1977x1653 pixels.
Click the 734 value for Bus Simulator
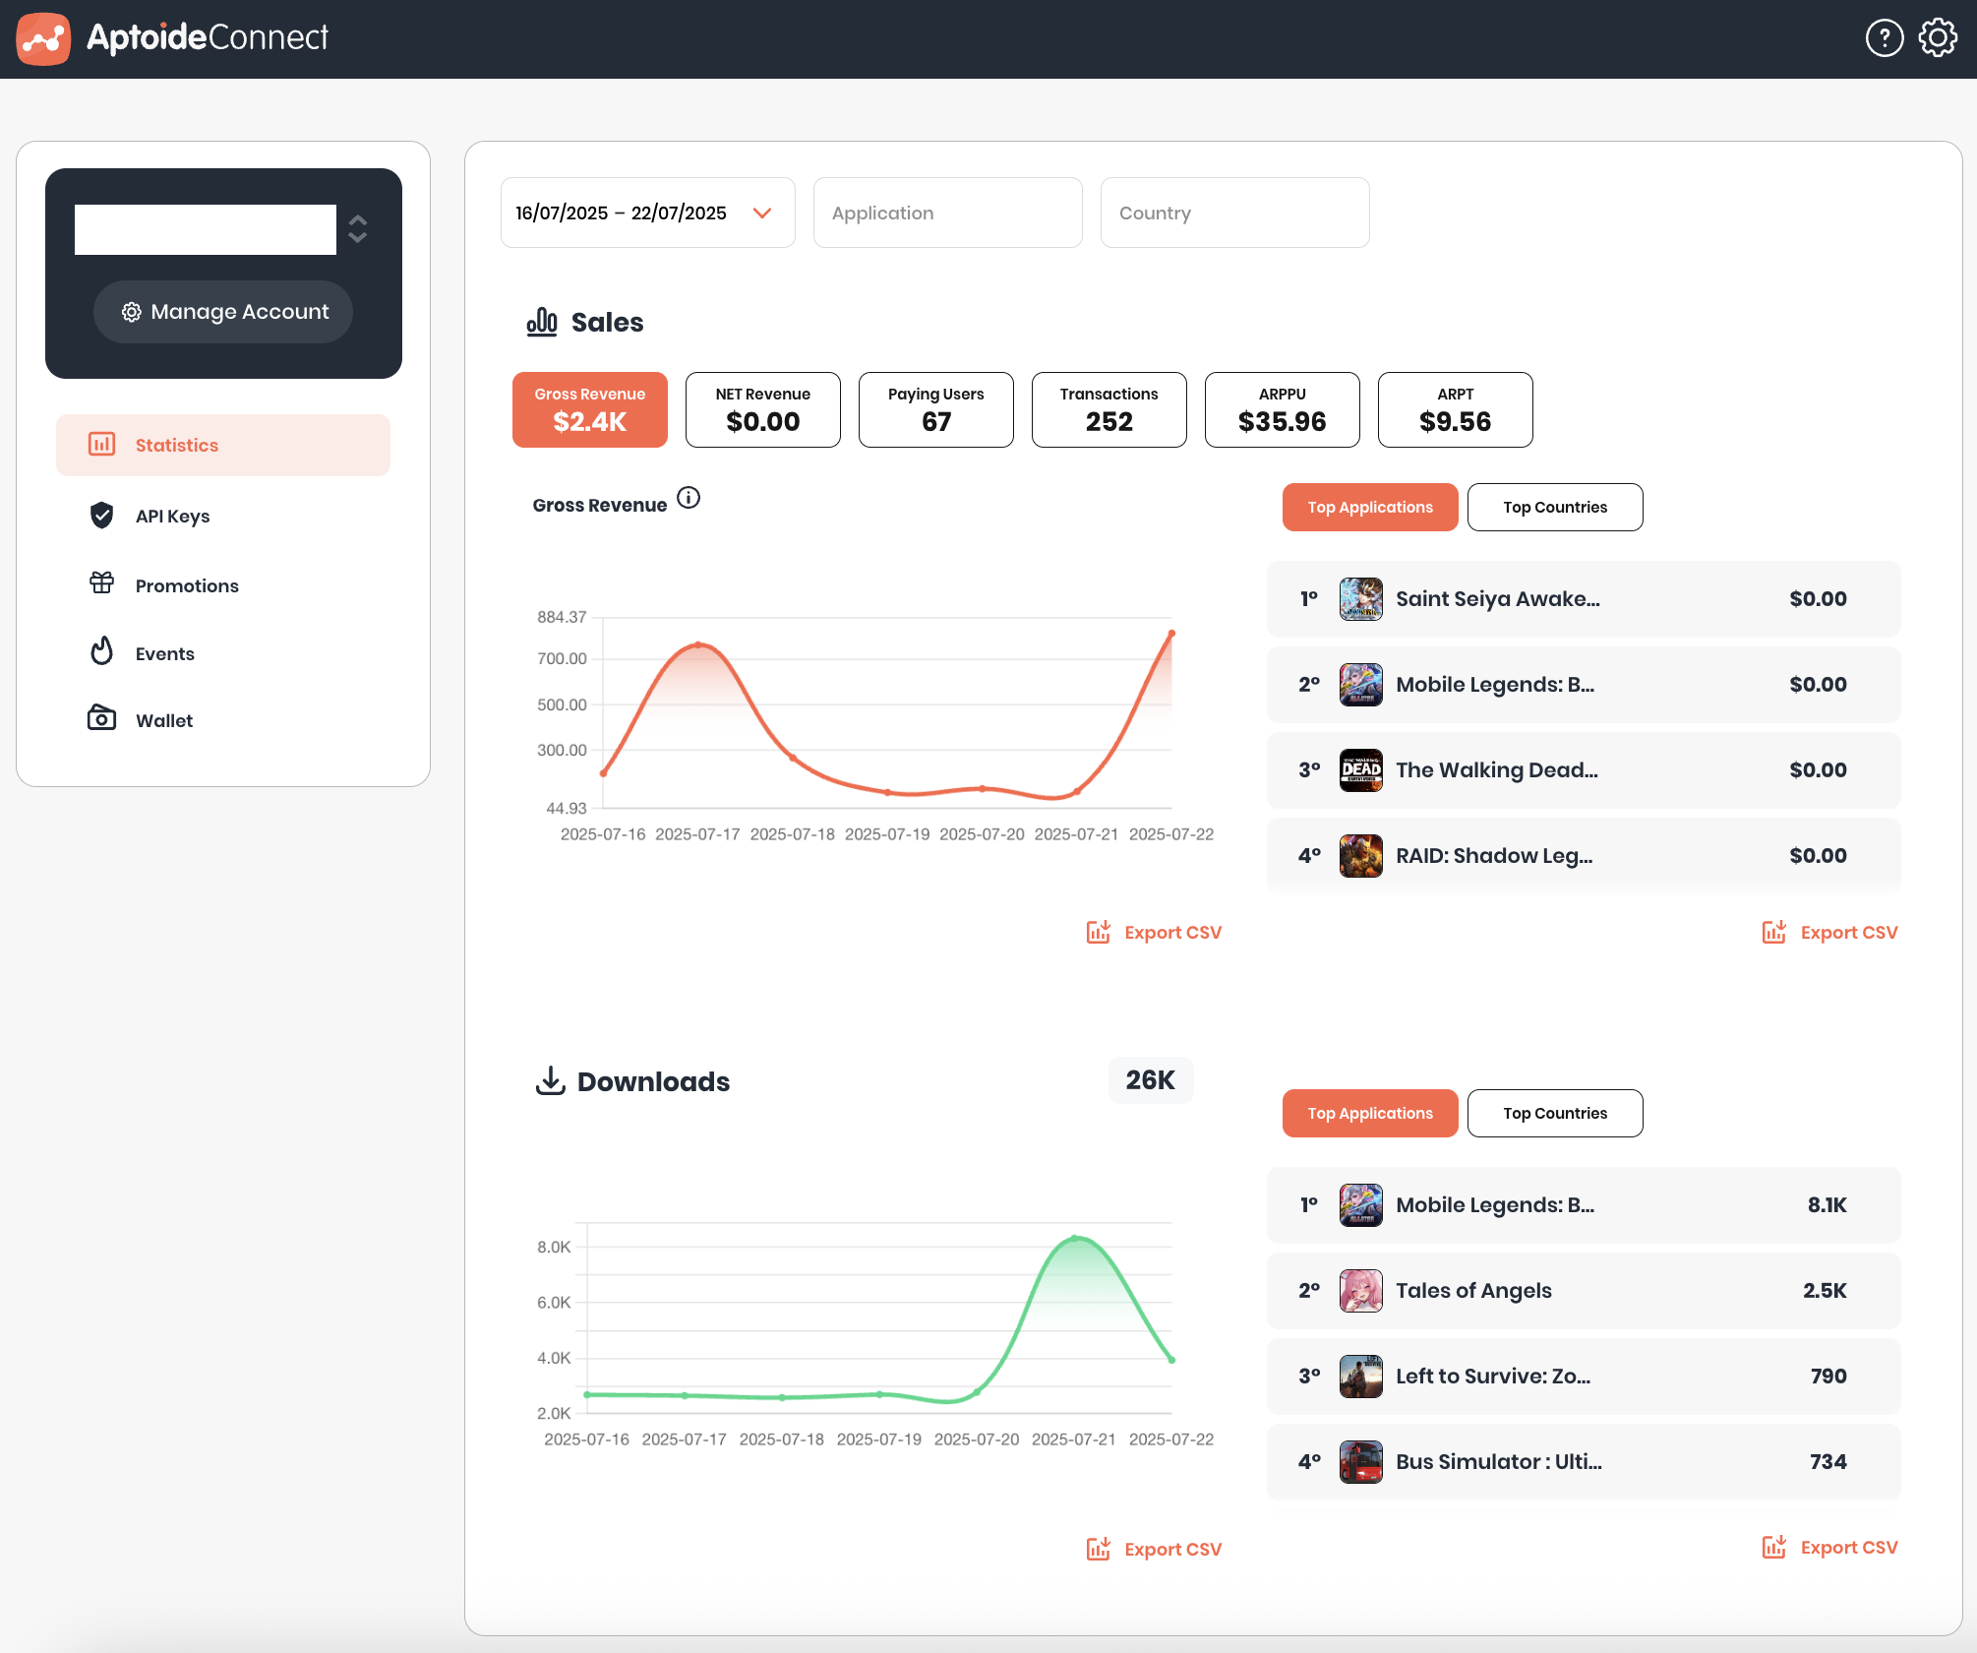tap(1828, 1462)
